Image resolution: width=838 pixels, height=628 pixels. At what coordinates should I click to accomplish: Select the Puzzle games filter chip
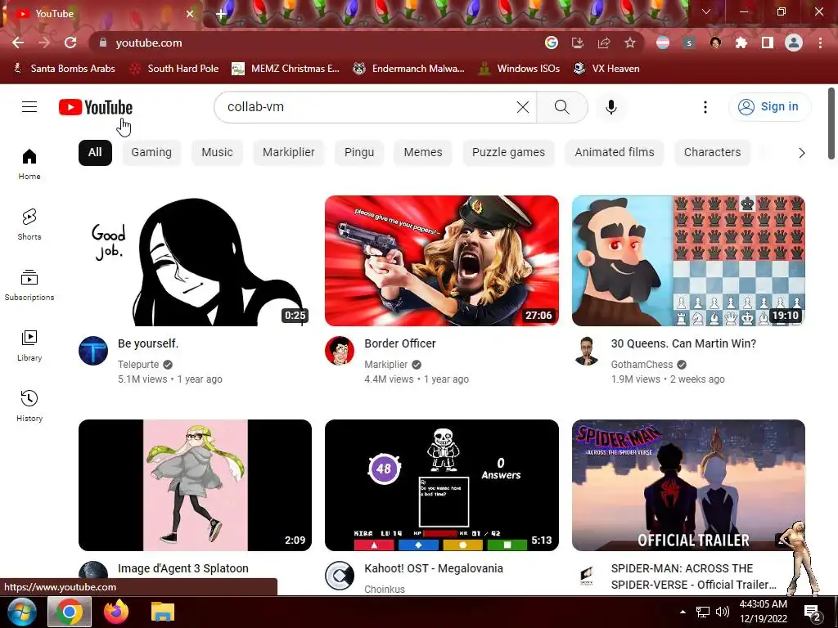508,152
